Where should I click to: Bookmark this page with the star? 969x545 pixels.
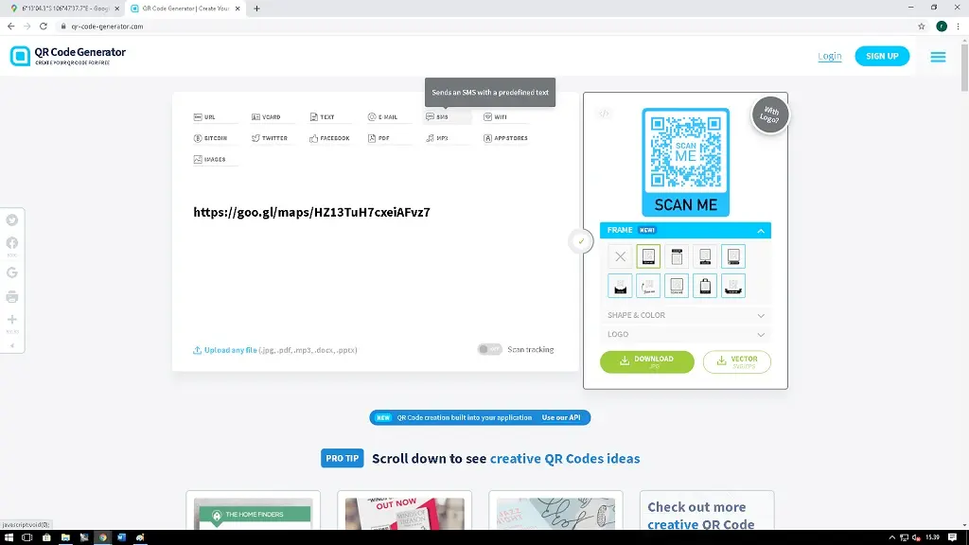pos(922,26)
